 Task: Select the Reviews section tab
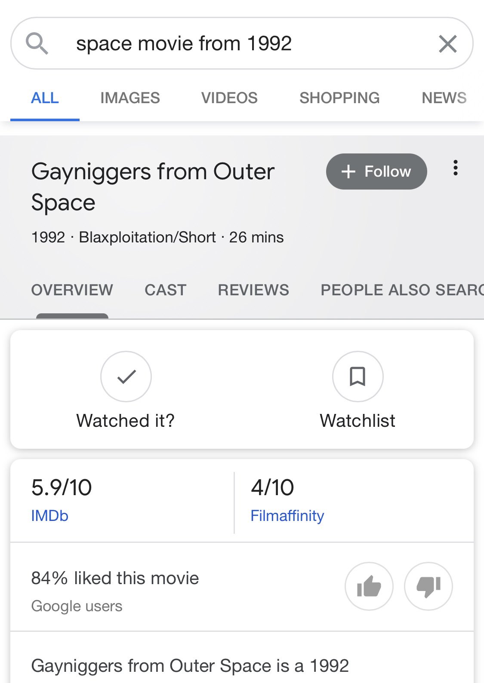tap(253, 290)
